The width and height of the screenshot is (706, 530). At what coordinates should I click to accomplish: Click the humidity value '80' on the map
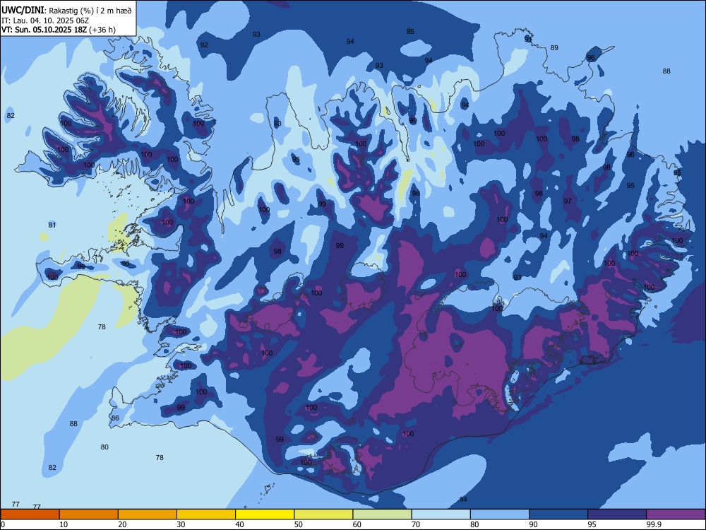[x=104, y=447]
